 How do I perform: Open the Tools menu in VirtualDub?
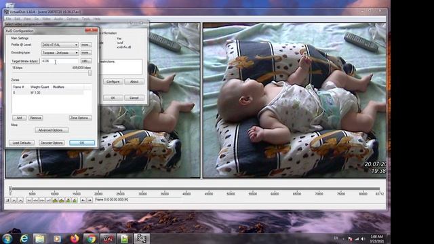point(86,19)
